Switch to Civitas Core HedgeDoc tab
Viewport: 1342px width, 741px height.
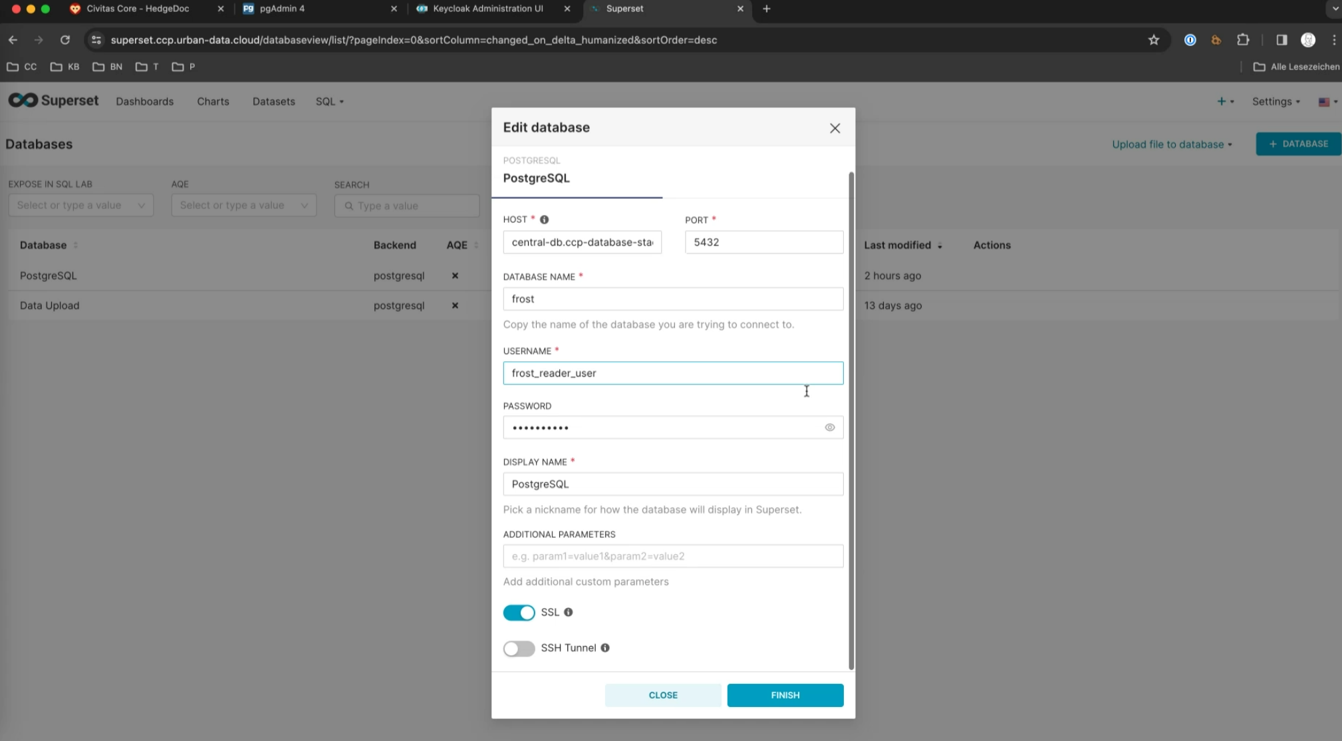pos(146,9)
